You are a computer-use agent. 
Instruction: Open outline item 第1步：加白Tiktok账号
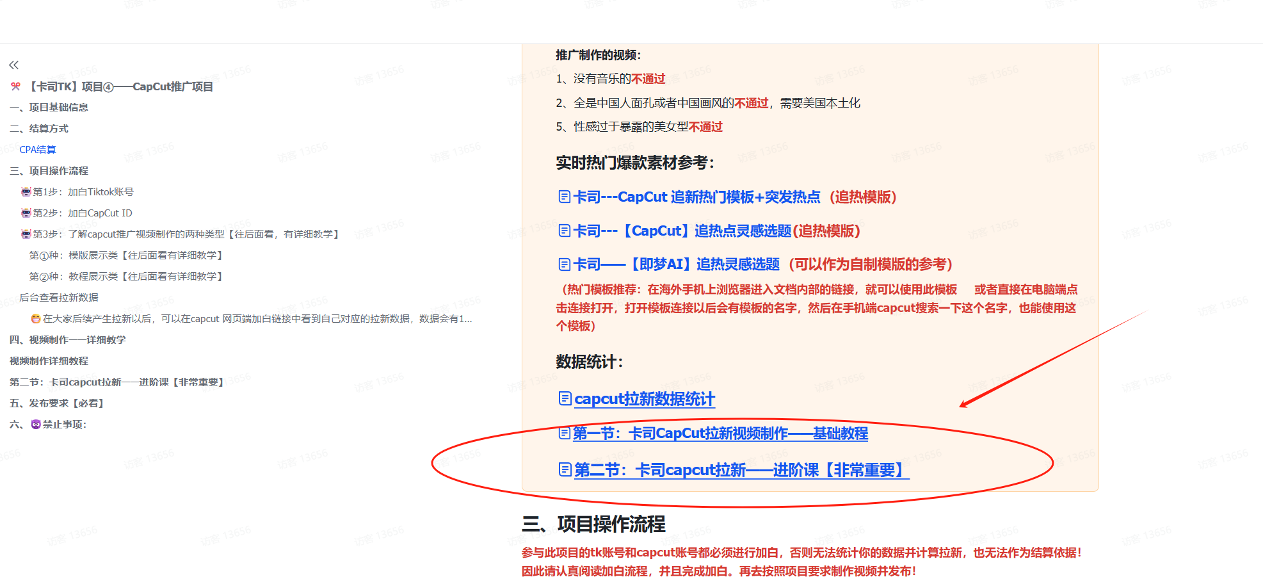click(77, 192)
